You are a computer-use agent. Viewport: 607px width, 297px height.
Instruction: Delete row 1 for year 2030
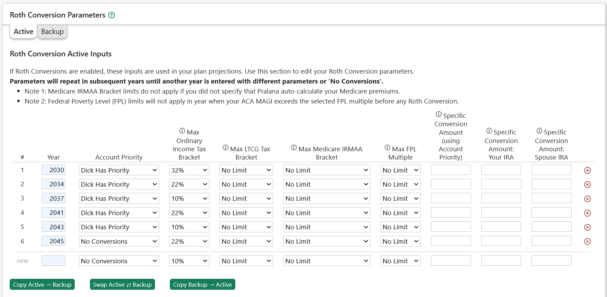click(x=587, y=170)
